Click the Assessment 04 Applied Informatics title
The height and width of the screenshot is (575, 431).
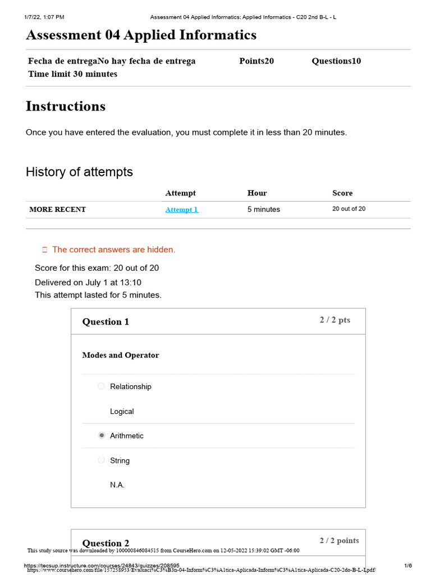141,35
